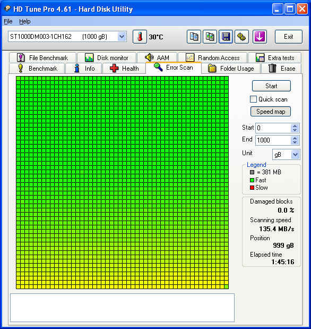This screenshot has width=311, height=329.
Task: Click the Start scan button
Action: click(x=271, y=86)
